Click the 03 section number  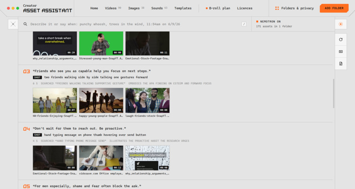click(26, 71)
